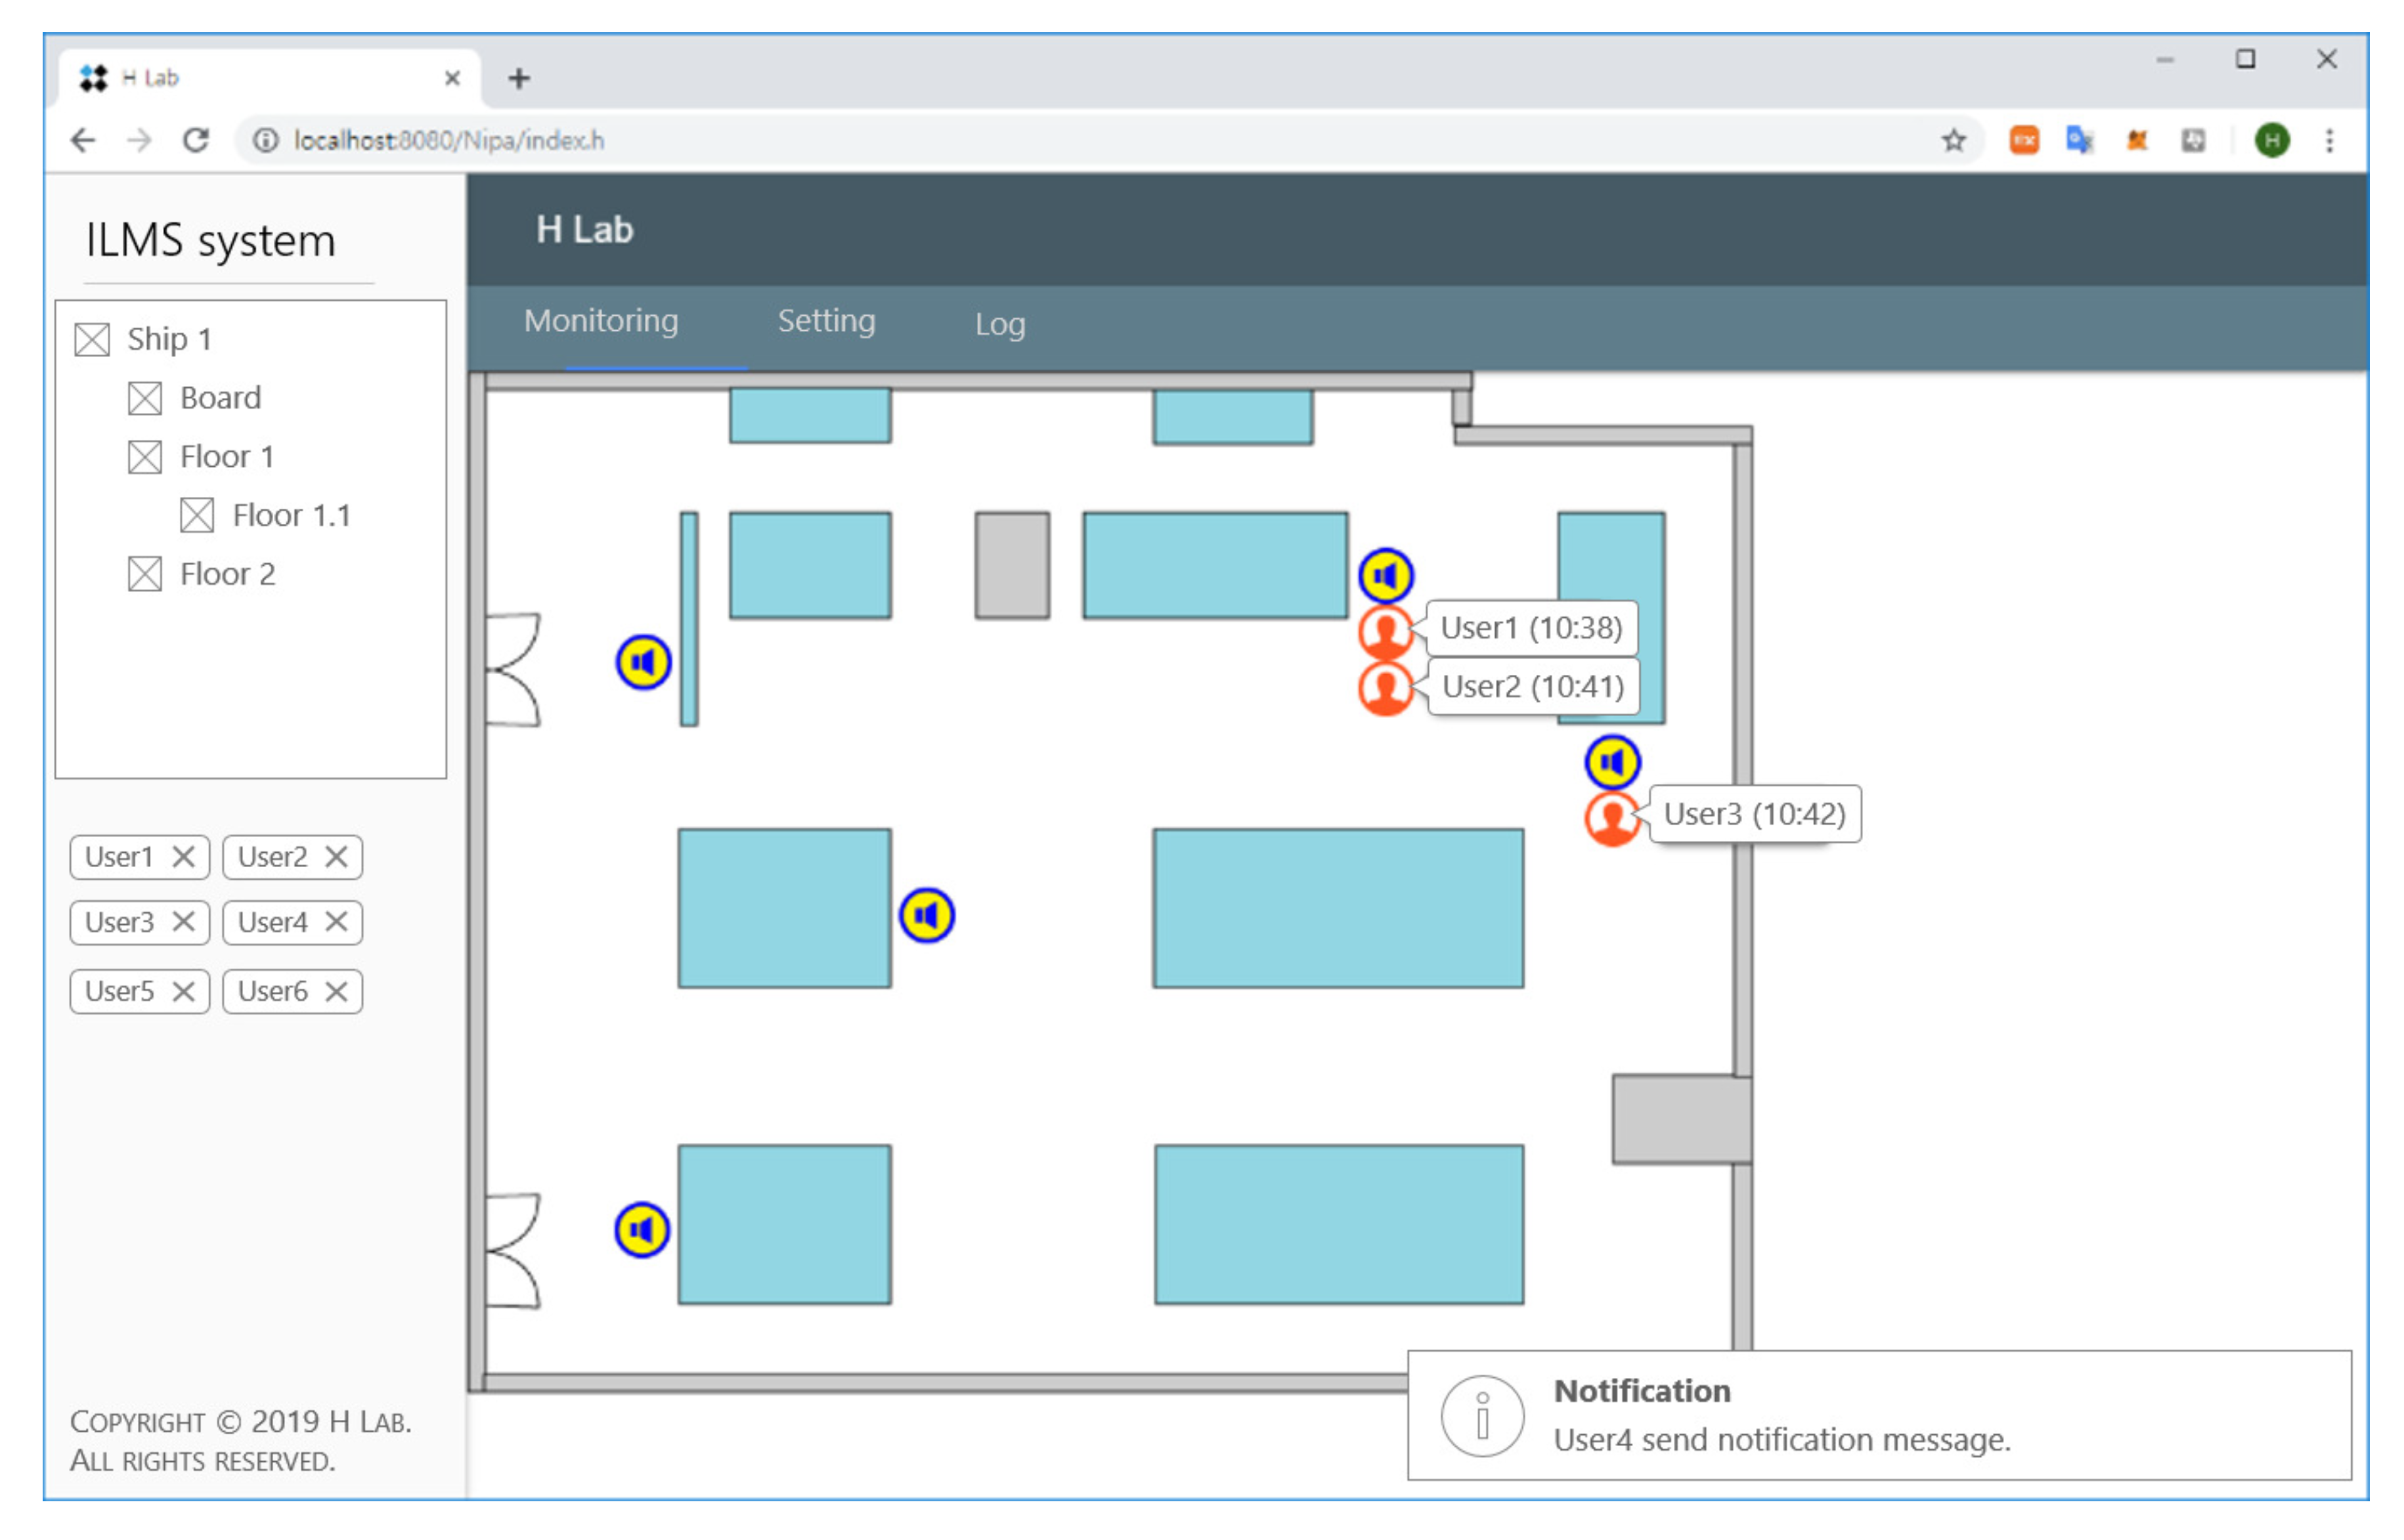This screenshot has height=1540, width=2404.
Task: Toggle the Ship 1 checkbox
Action: point(92,340)
